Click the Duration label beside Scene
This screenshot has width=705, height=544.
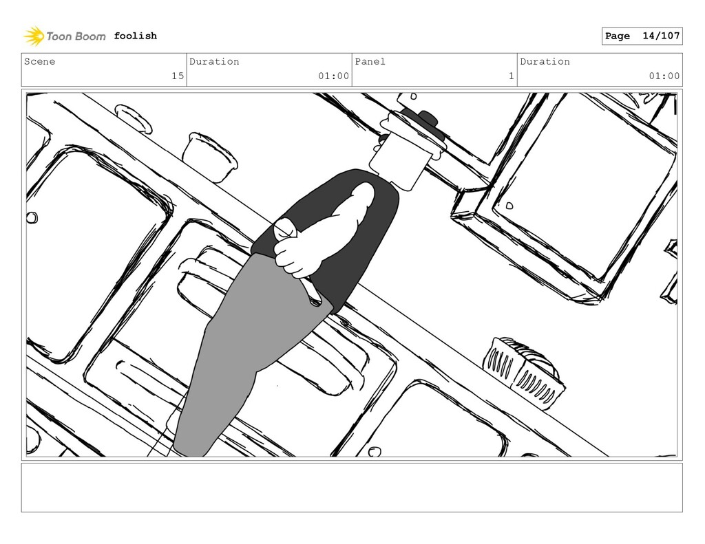214,61
